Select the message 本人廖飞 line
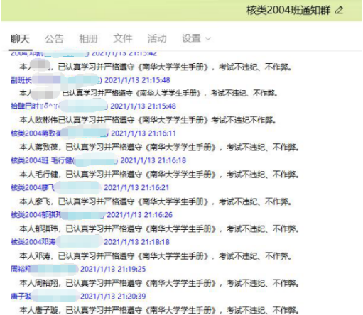Screen dimensions: 363x315 click(156, 201)
